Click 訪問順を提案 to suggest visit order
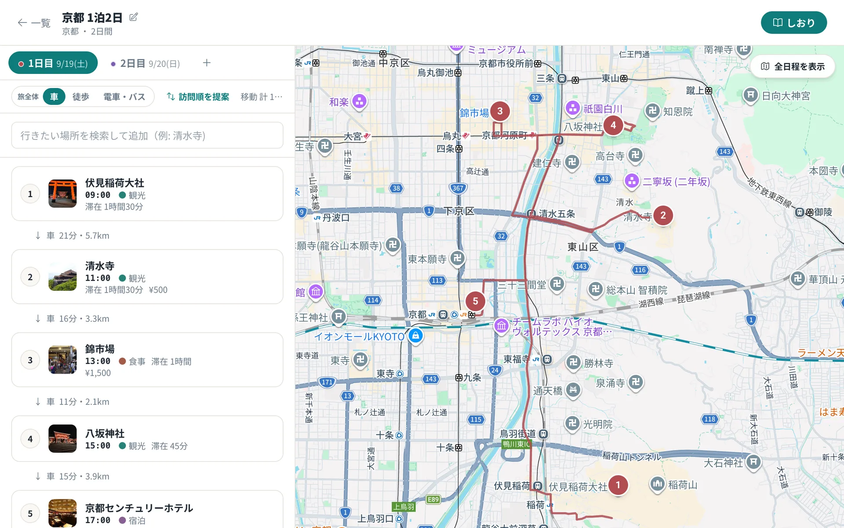The width and height of the screenshot is (844, 528). (198, 97)
